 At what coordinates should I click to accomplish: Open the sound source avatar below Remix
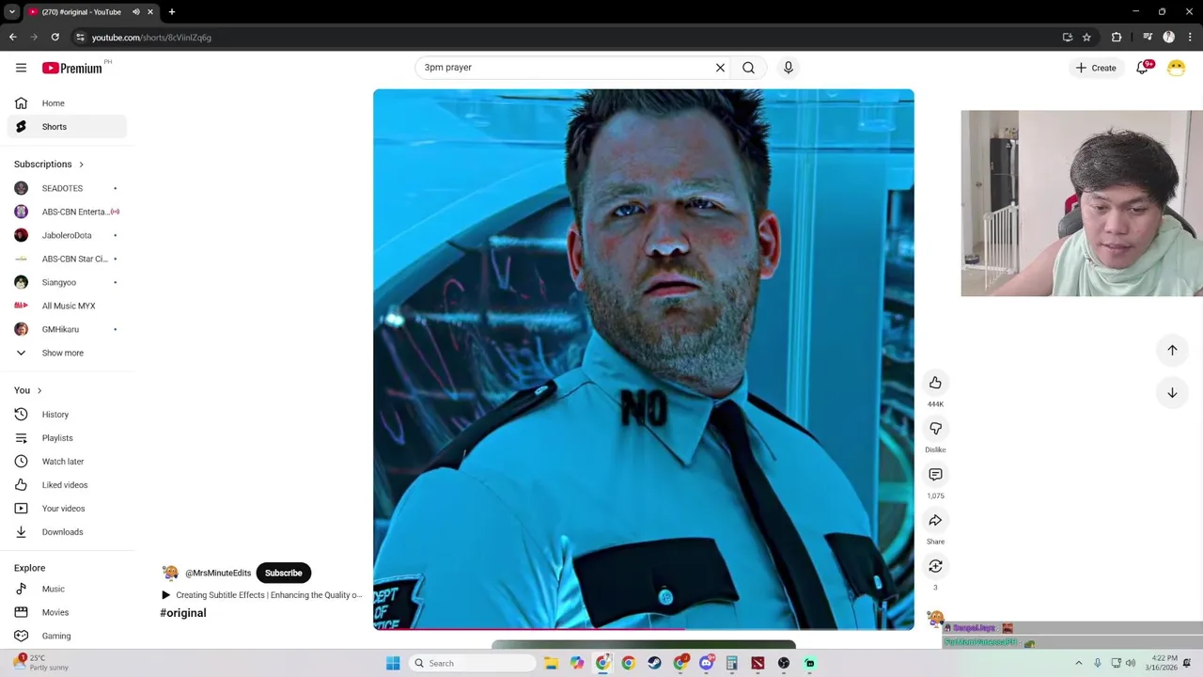pyautogui.click(x=935, y=619)
